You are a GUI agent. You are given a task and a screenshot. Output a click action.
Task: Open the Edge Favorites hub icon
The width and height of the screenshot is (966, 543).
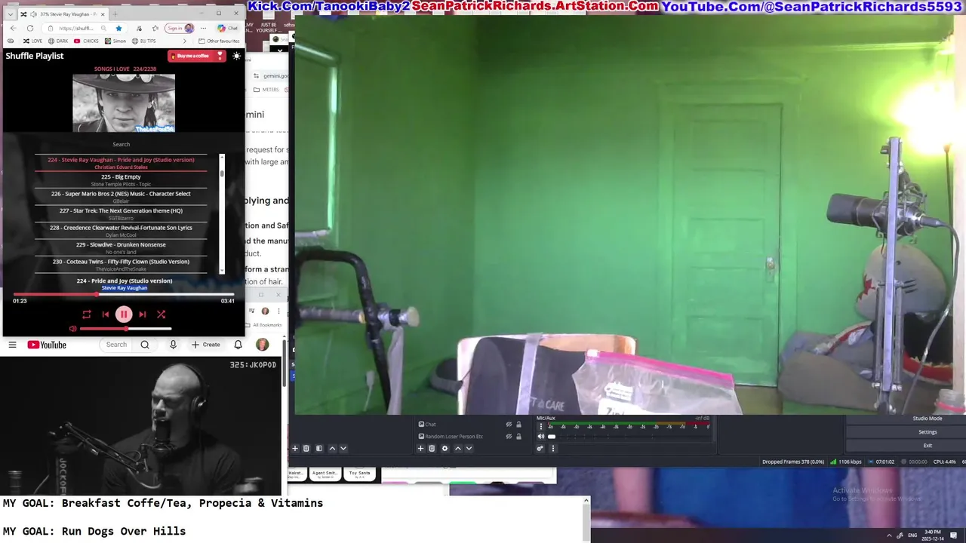[155, 29]
